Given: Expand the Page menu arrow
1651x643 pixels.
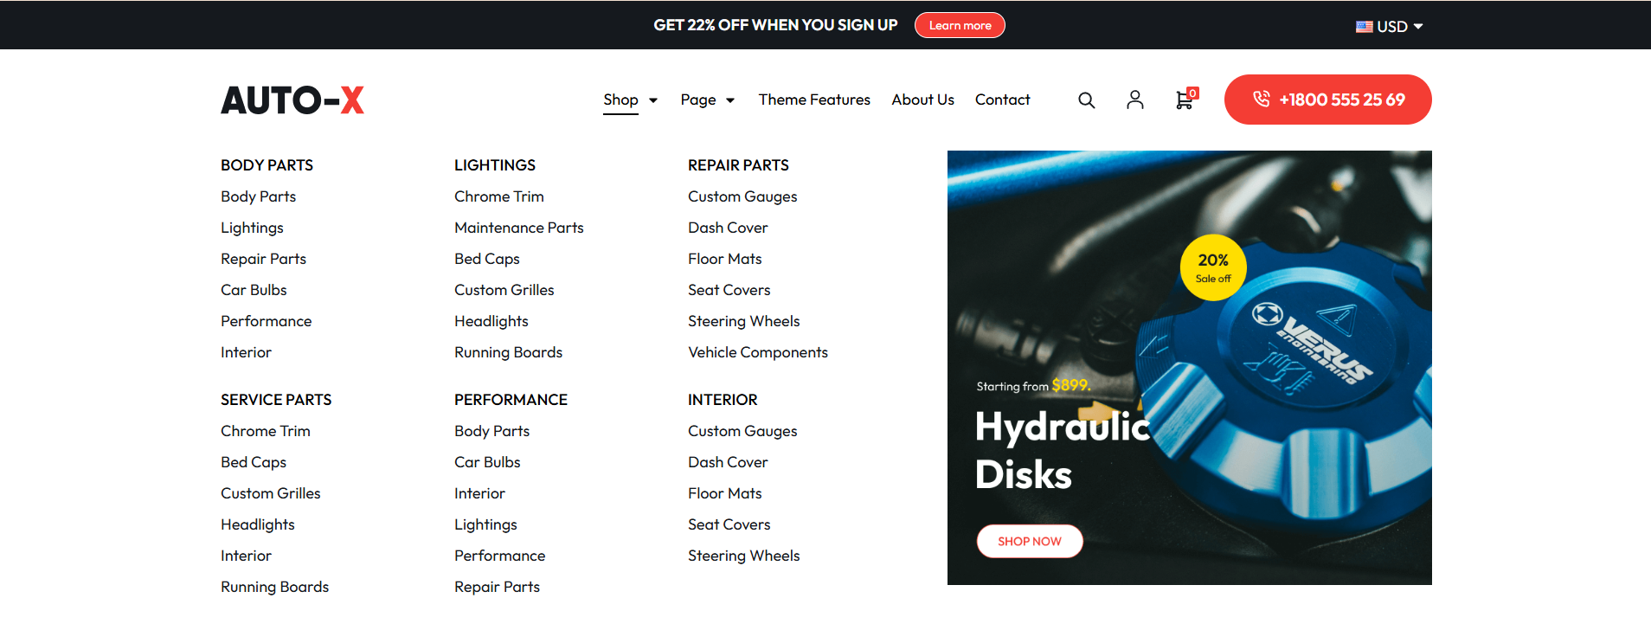Looking at the screenshot, I should click(x=730, y=100).
